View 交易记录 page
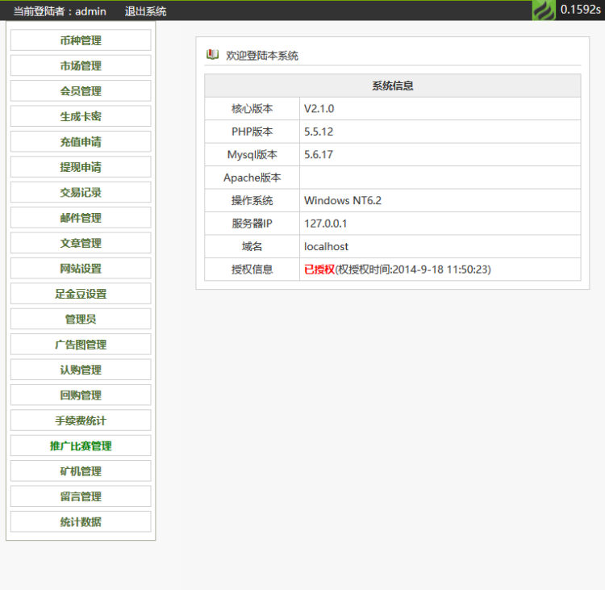605x590 pixels. click(81, 192)
